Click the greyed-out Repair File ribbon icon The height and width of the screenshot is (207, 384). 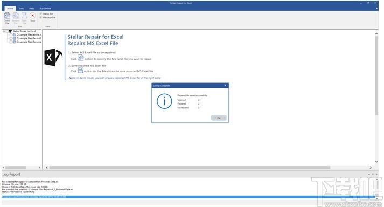coord(16,16)
